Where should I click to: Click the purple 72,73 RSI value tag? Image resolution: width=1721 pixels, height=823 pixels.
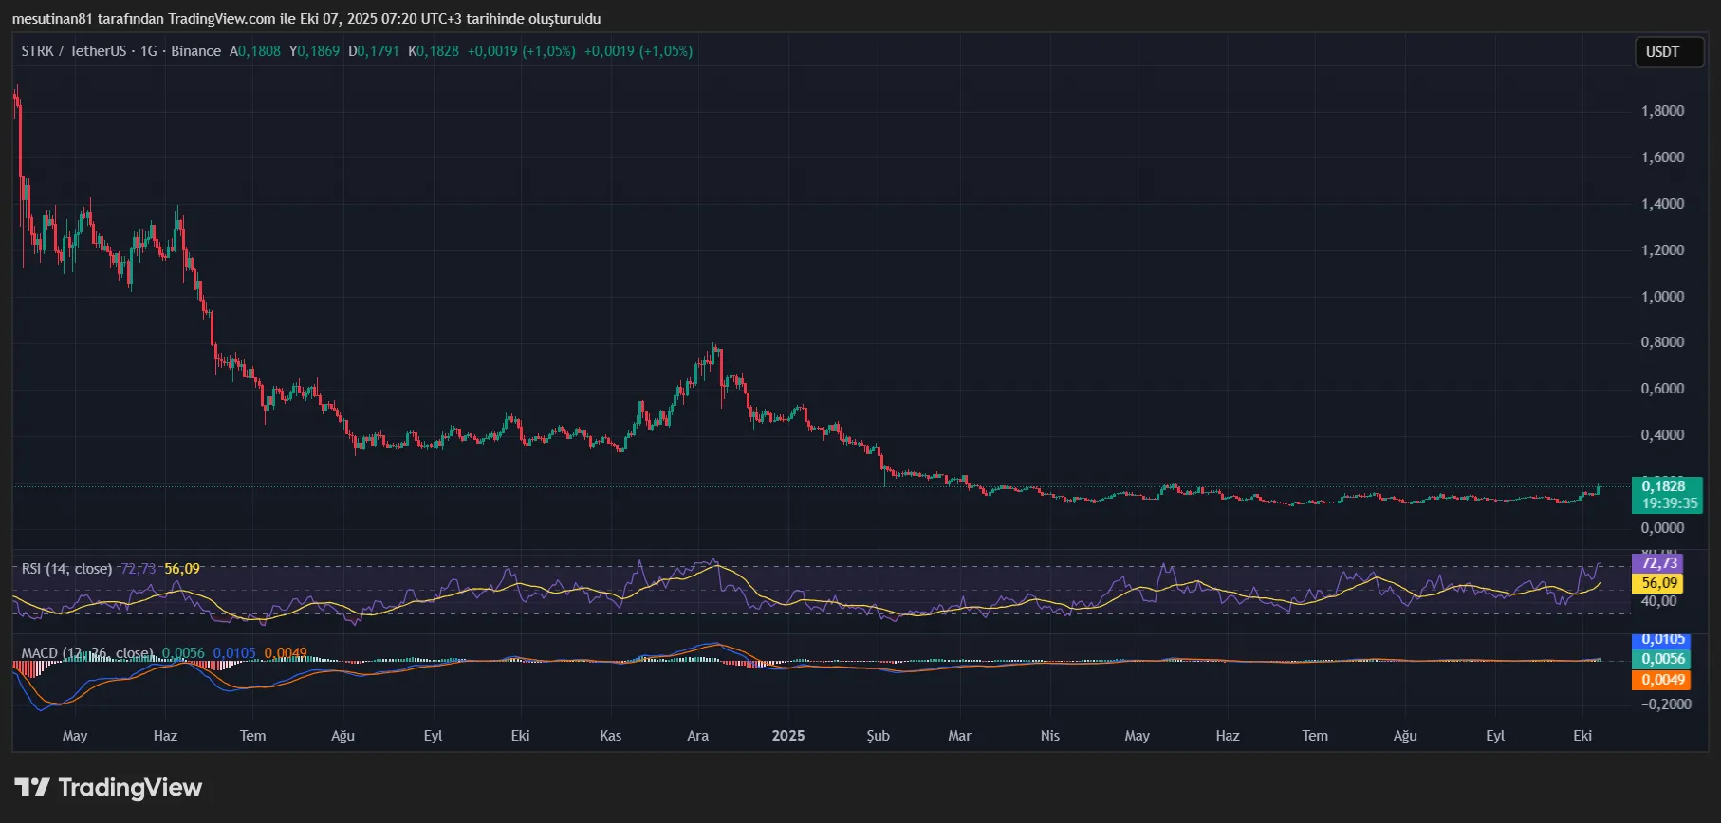[1658, 563]
